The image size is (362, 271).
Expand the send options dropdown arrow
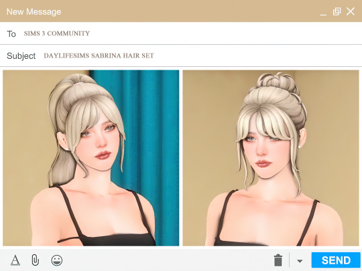pyautogui.click(x=300, y=261)
